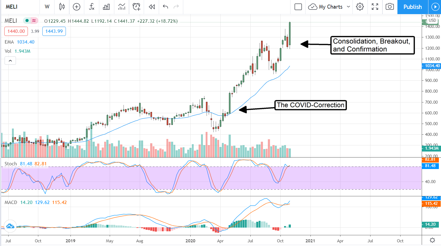Image resolution: width=441 pixels, height=246 pixels.
Task: Click the change value +227.32 (+18.72%)
Action: pyautogui.click(x=157, y=21)
